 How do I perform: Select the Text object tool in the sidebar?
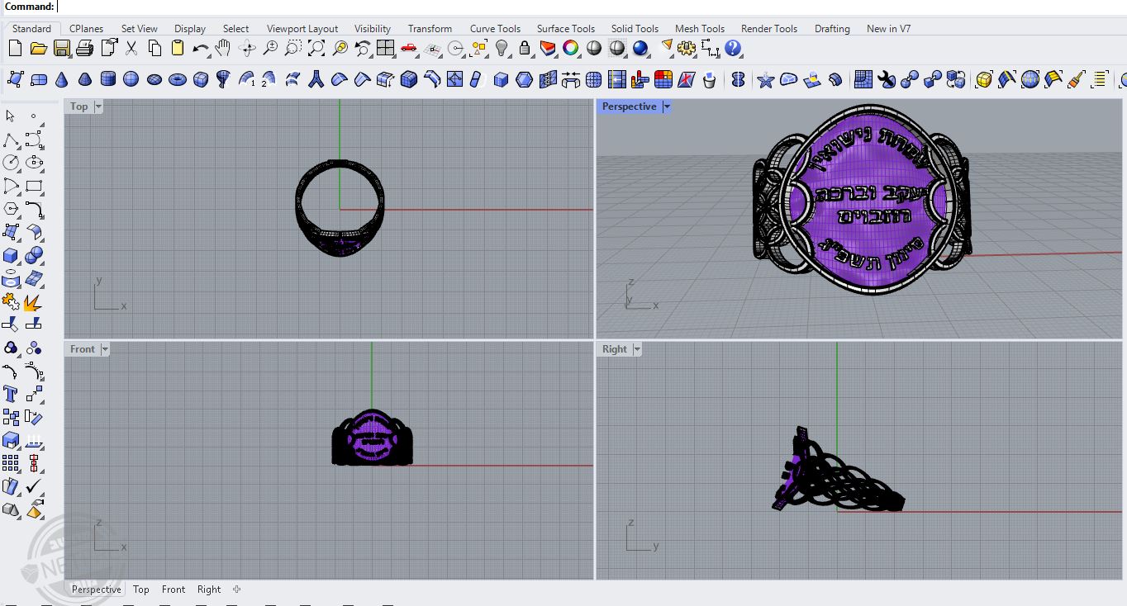[11, 394]
